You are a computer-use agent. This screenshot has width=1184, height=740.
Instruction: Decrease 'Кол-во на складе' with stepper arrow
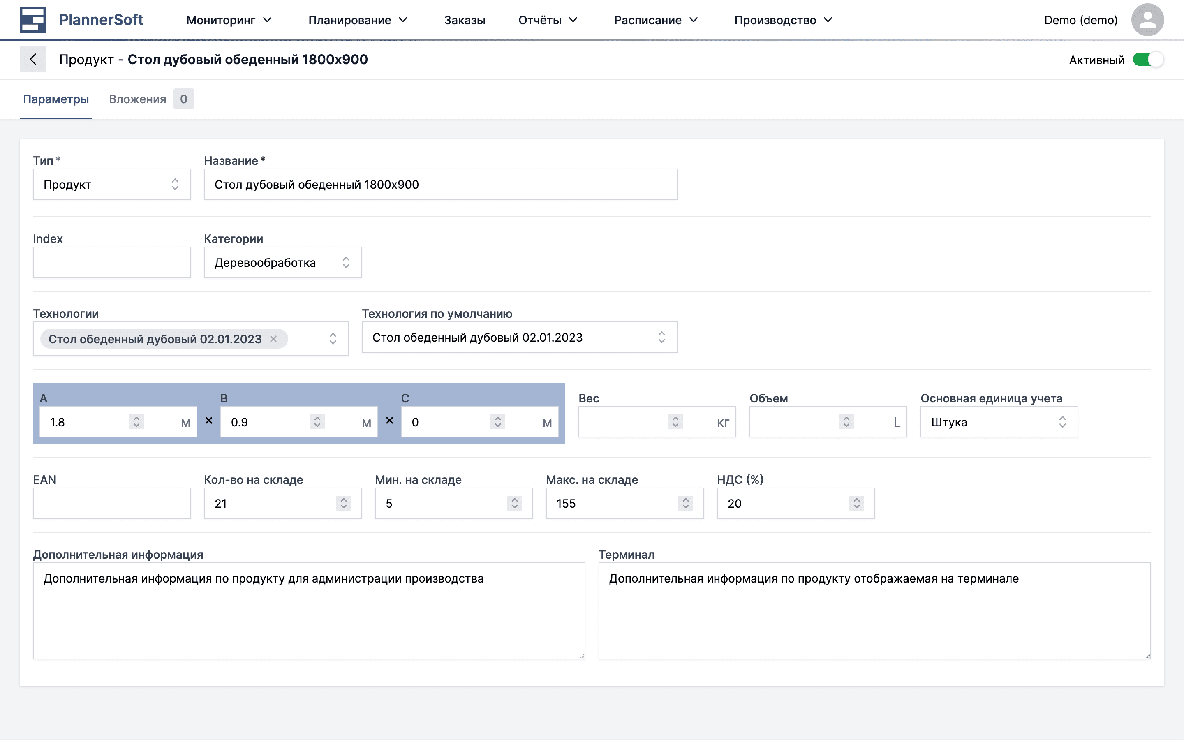344,506
